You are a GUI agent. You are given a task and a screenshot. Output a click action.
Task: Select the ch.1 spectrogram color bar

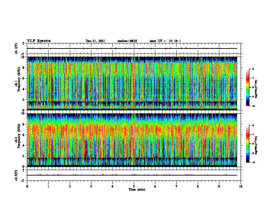point(247,87)
